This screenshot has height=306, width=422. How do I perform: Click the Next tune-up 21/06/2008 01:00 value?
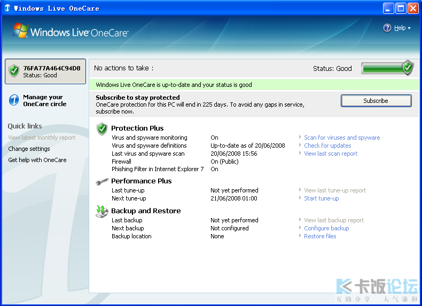[234, 198]
